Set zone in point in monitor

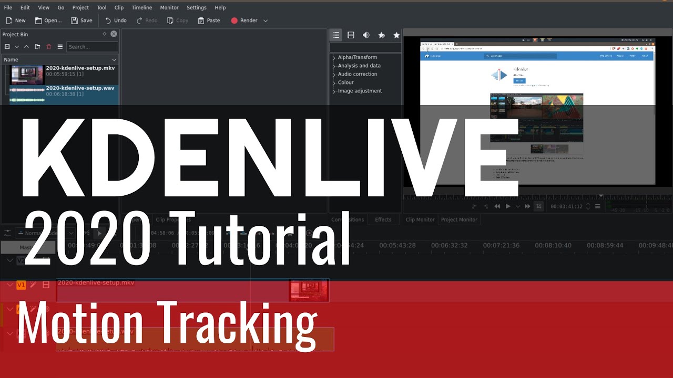click(474, 206)
